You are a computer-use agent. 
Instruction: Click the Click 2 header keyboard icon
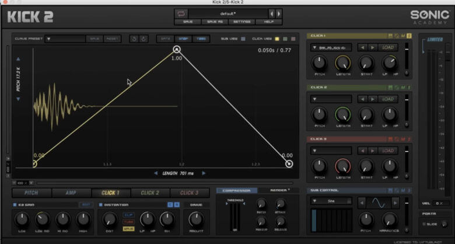click(x=390, y=88)
